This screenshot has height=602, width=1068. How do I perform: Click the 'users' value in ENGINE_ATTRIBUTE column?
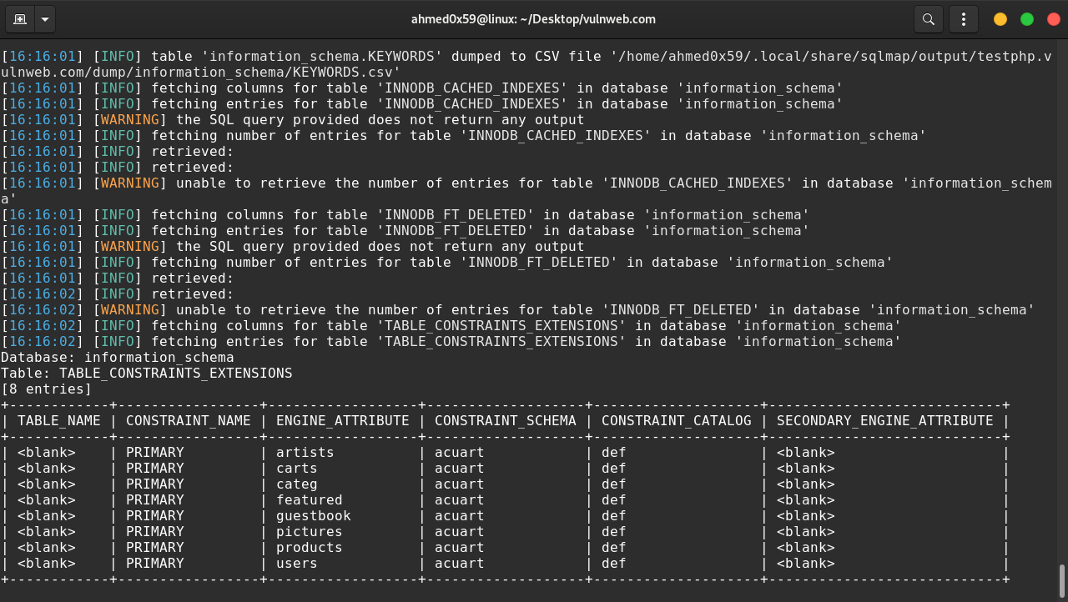point(295,563)
